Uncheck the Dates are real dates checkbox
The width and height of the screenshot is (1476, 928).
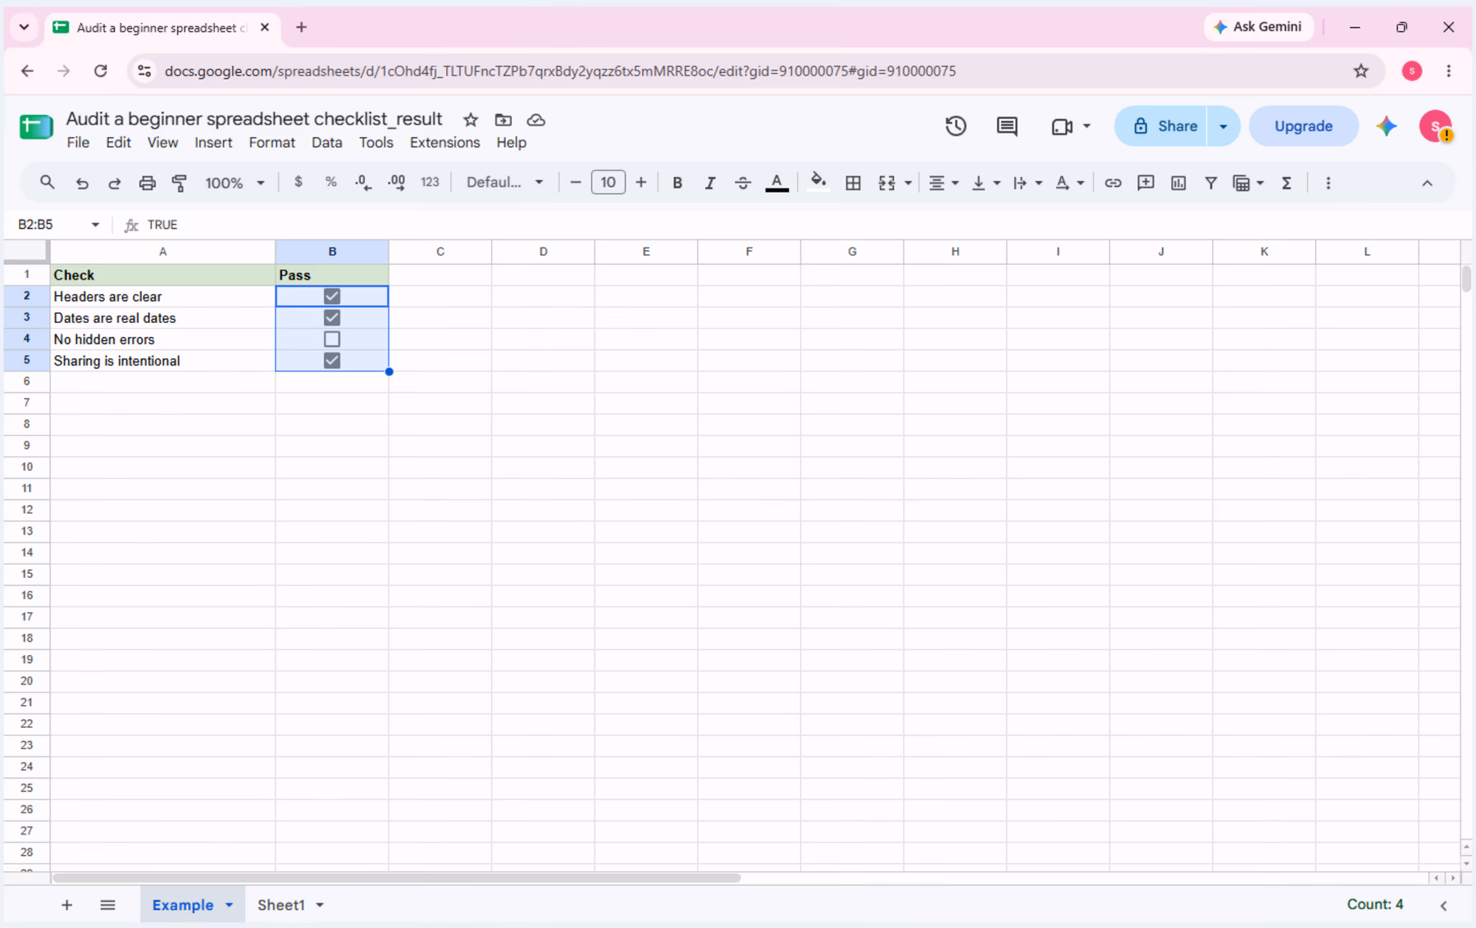(x=332, y=317)
